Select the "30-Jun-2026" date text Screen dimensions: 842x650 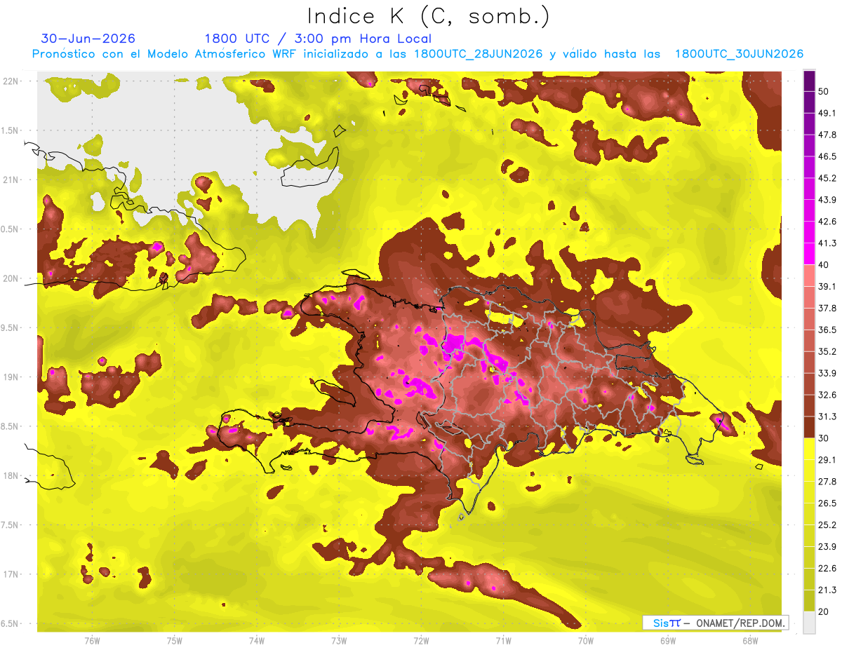[88, 39]
